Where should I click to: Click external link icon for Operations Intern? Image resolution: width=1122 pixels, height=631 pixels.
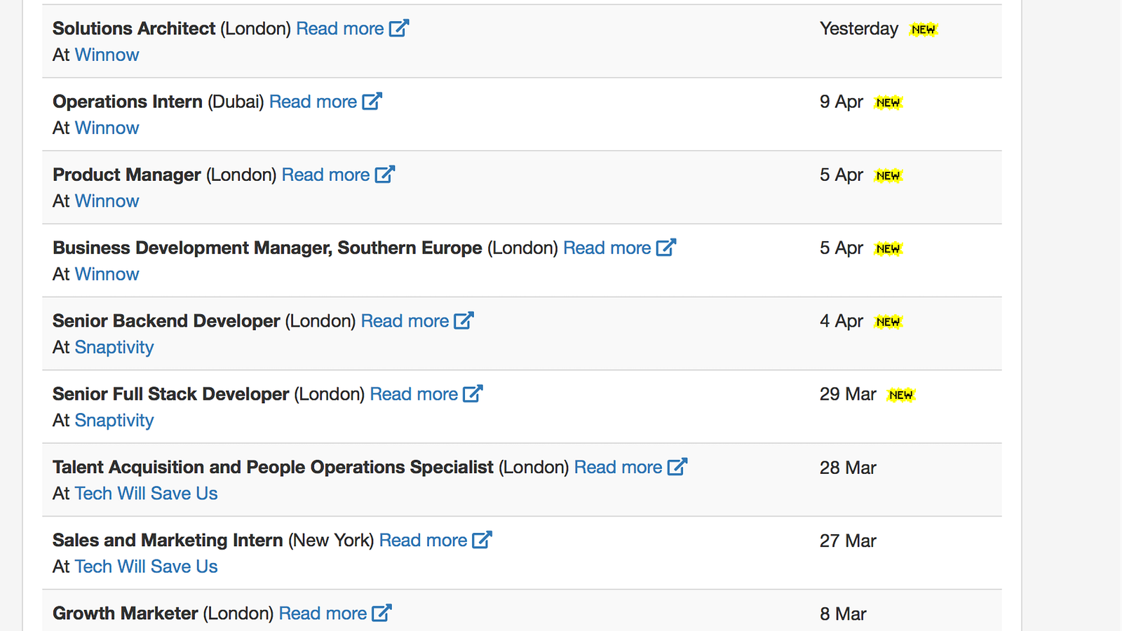(372, 101)
